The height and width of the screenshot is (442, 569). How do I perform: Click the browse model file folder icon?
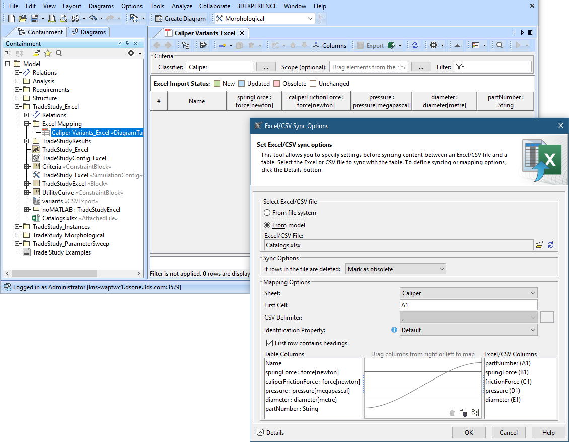coord(539,245)
